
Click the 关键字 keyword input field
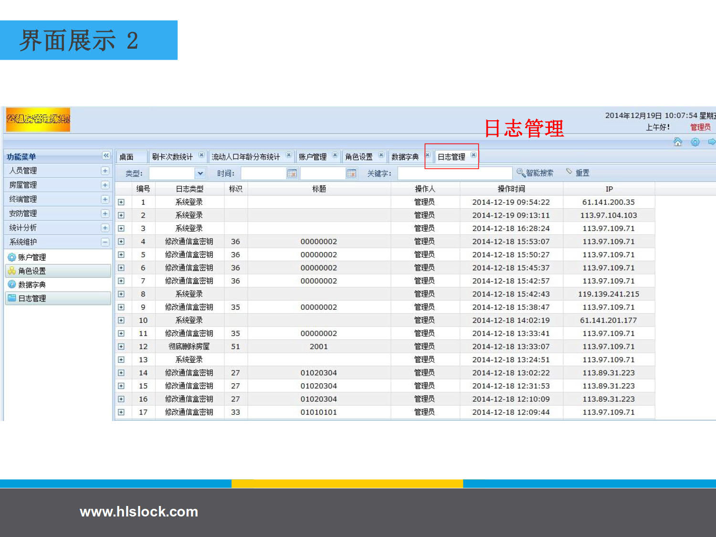click(x=454, y=173)
